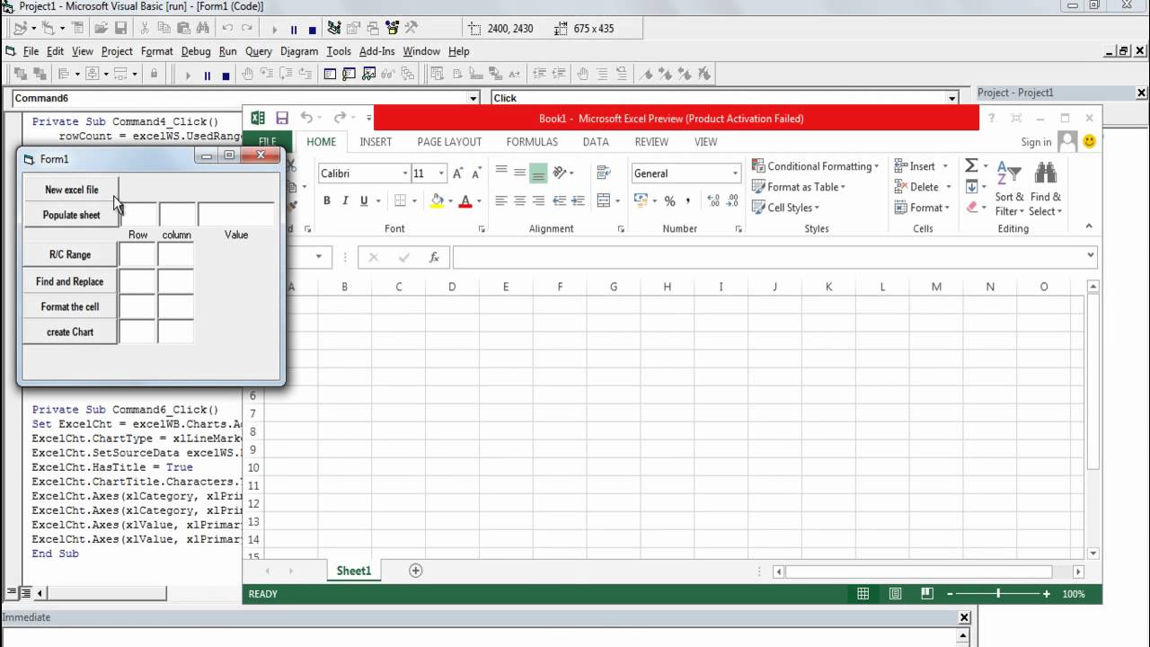Click the Merge & Center icon
1150x647 pixels.
click(x=604, y=200)
